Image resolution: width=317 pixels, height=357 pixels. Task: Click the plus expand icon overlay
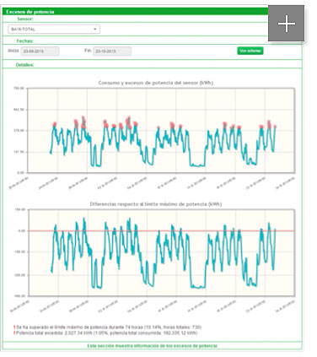pyautogui.click(x=286, y=24)
